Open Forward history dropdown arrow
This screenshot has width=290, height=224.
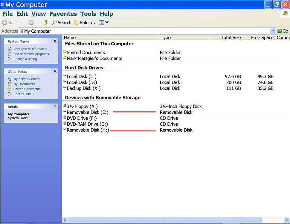(38, 22)
